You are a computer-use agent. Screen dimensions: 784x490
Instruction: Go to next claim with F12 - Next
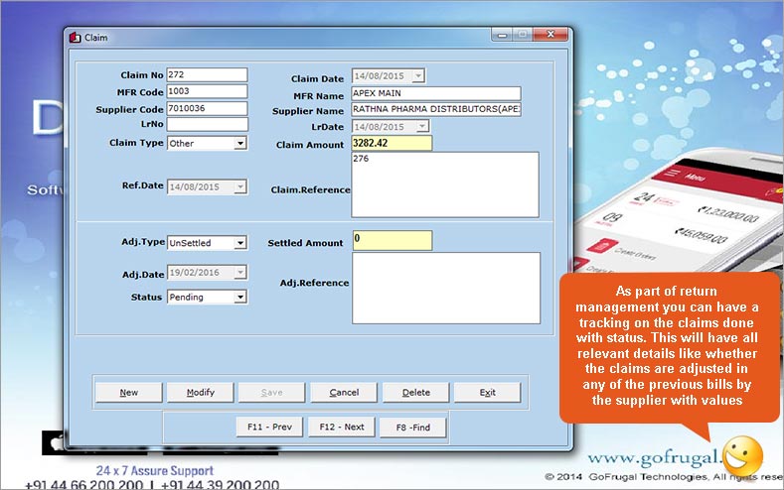click(342, 428)
